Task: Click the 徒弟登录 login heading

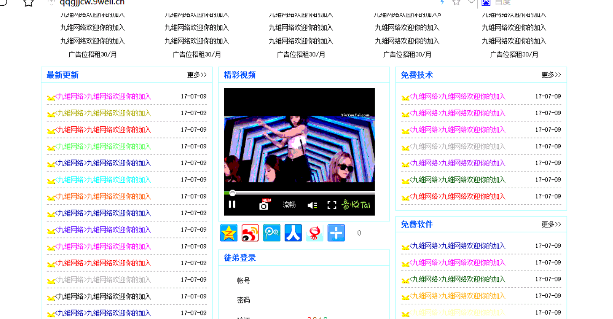Action: coord(240,258)
